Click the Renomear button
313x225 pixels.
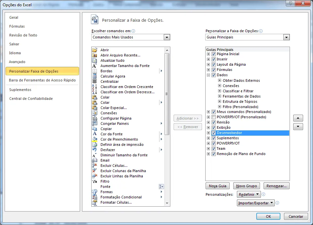[x=276, y=186]
